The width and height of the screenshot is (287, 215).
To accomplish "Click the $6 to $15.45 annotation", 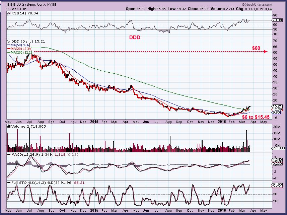I will pyautogui.click(x=256, y=117).
